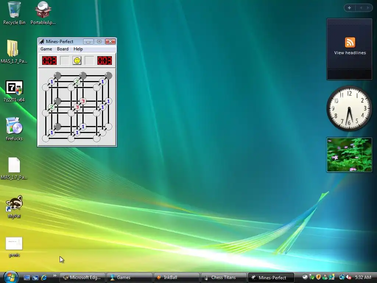Select the 7z2201-x64 installer icon
Screen dimensions: 377x283
(x=14, y=91)
